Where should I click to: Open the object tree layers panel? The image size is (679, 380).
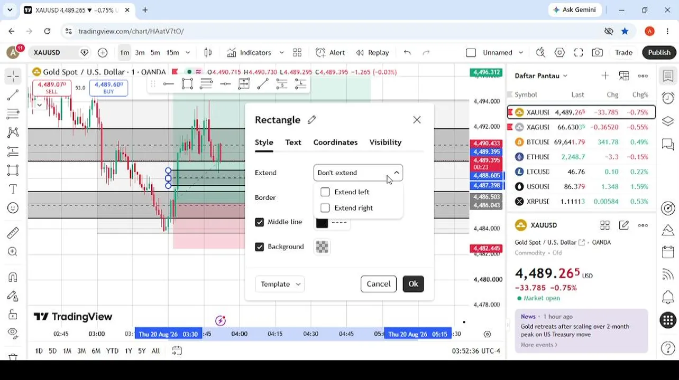tap(668, 121)
